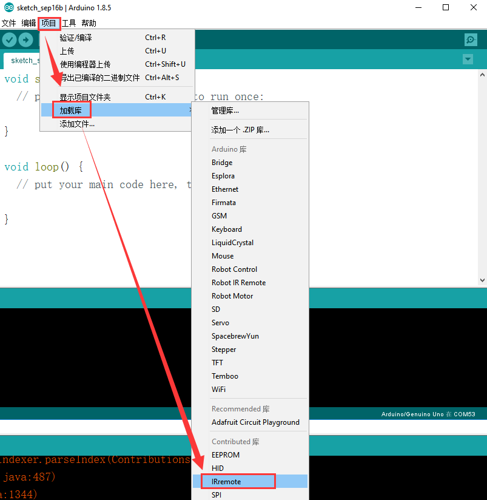This screenshot has width=487, height=500.
Task: Include the SPI library
Action: point(250,495)
